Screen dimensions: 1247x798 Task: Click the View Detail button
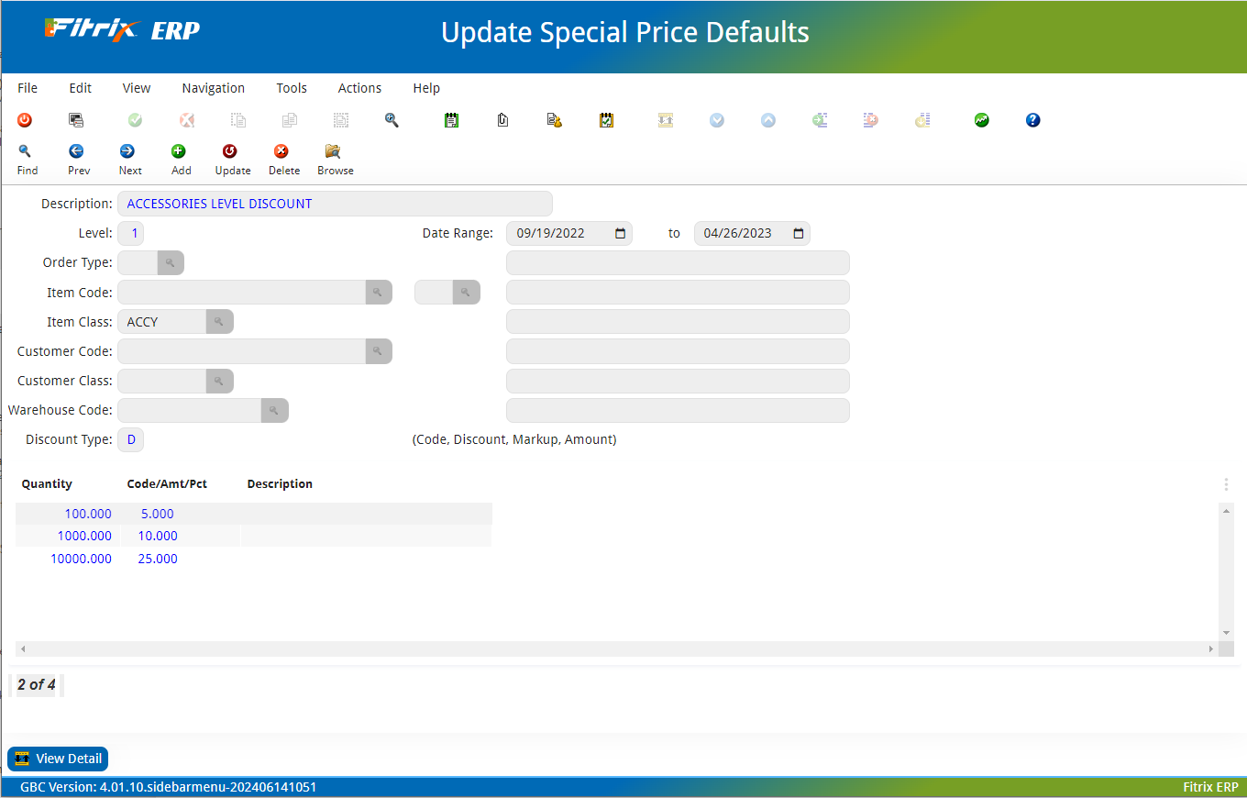(59, 759)
